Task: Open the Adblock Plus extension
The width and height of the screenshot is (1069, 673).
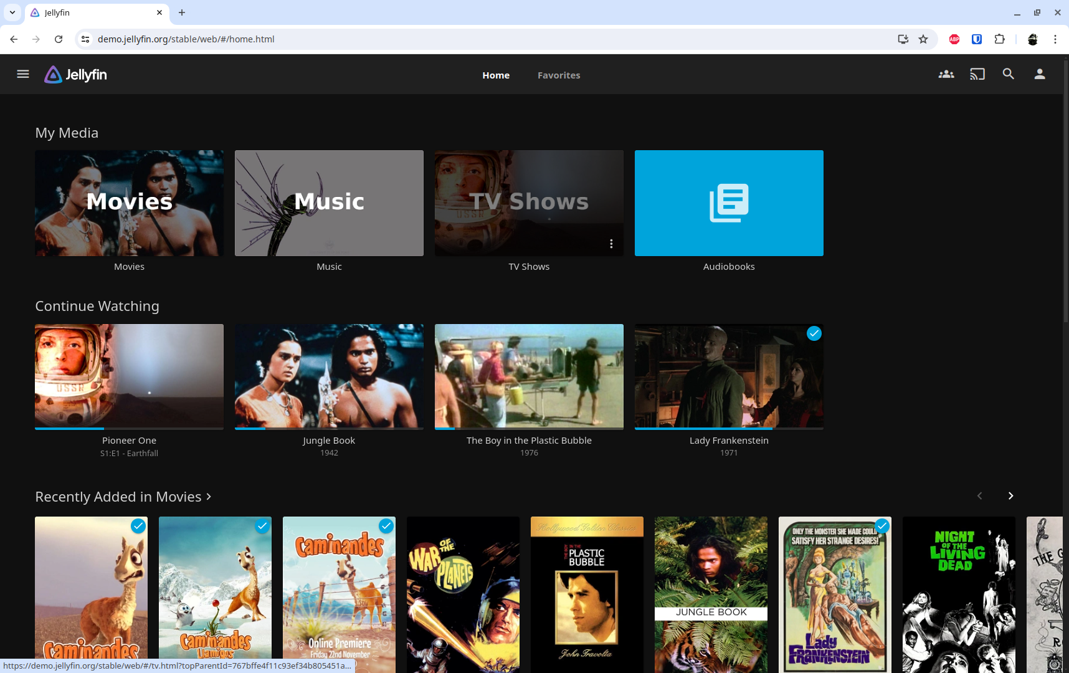Action: pos(954,39)
